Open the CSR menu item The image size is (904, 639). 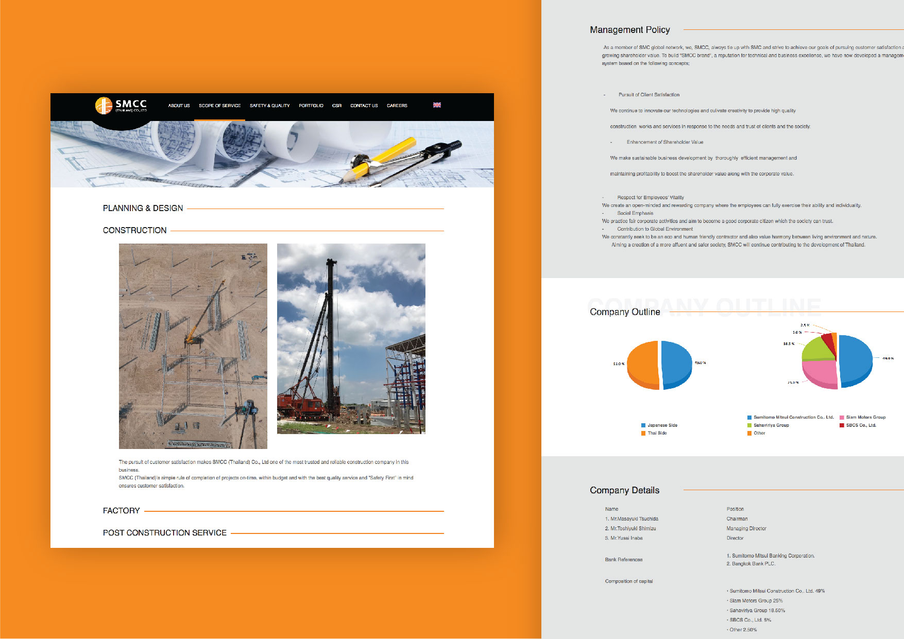[x=337, y=106]
